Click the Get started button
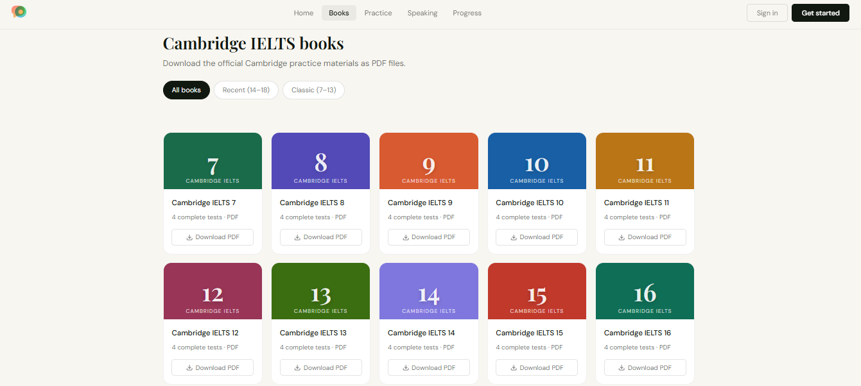Screen dimensions: 861x386 point(821,13)
